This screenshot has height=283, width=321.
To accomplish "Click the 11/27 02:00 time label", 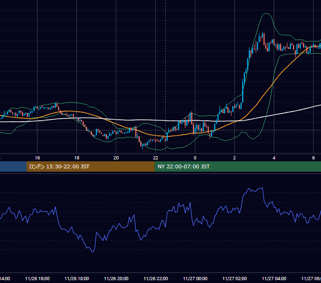I will (x=235, y=279).
